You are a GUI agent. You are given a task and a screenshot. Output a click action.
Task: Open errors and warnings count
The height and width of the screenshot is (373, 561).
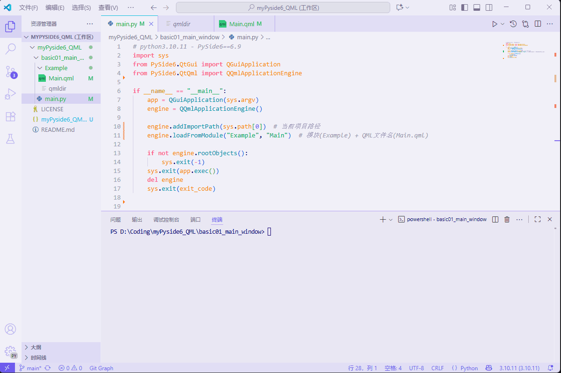(71, 368)
